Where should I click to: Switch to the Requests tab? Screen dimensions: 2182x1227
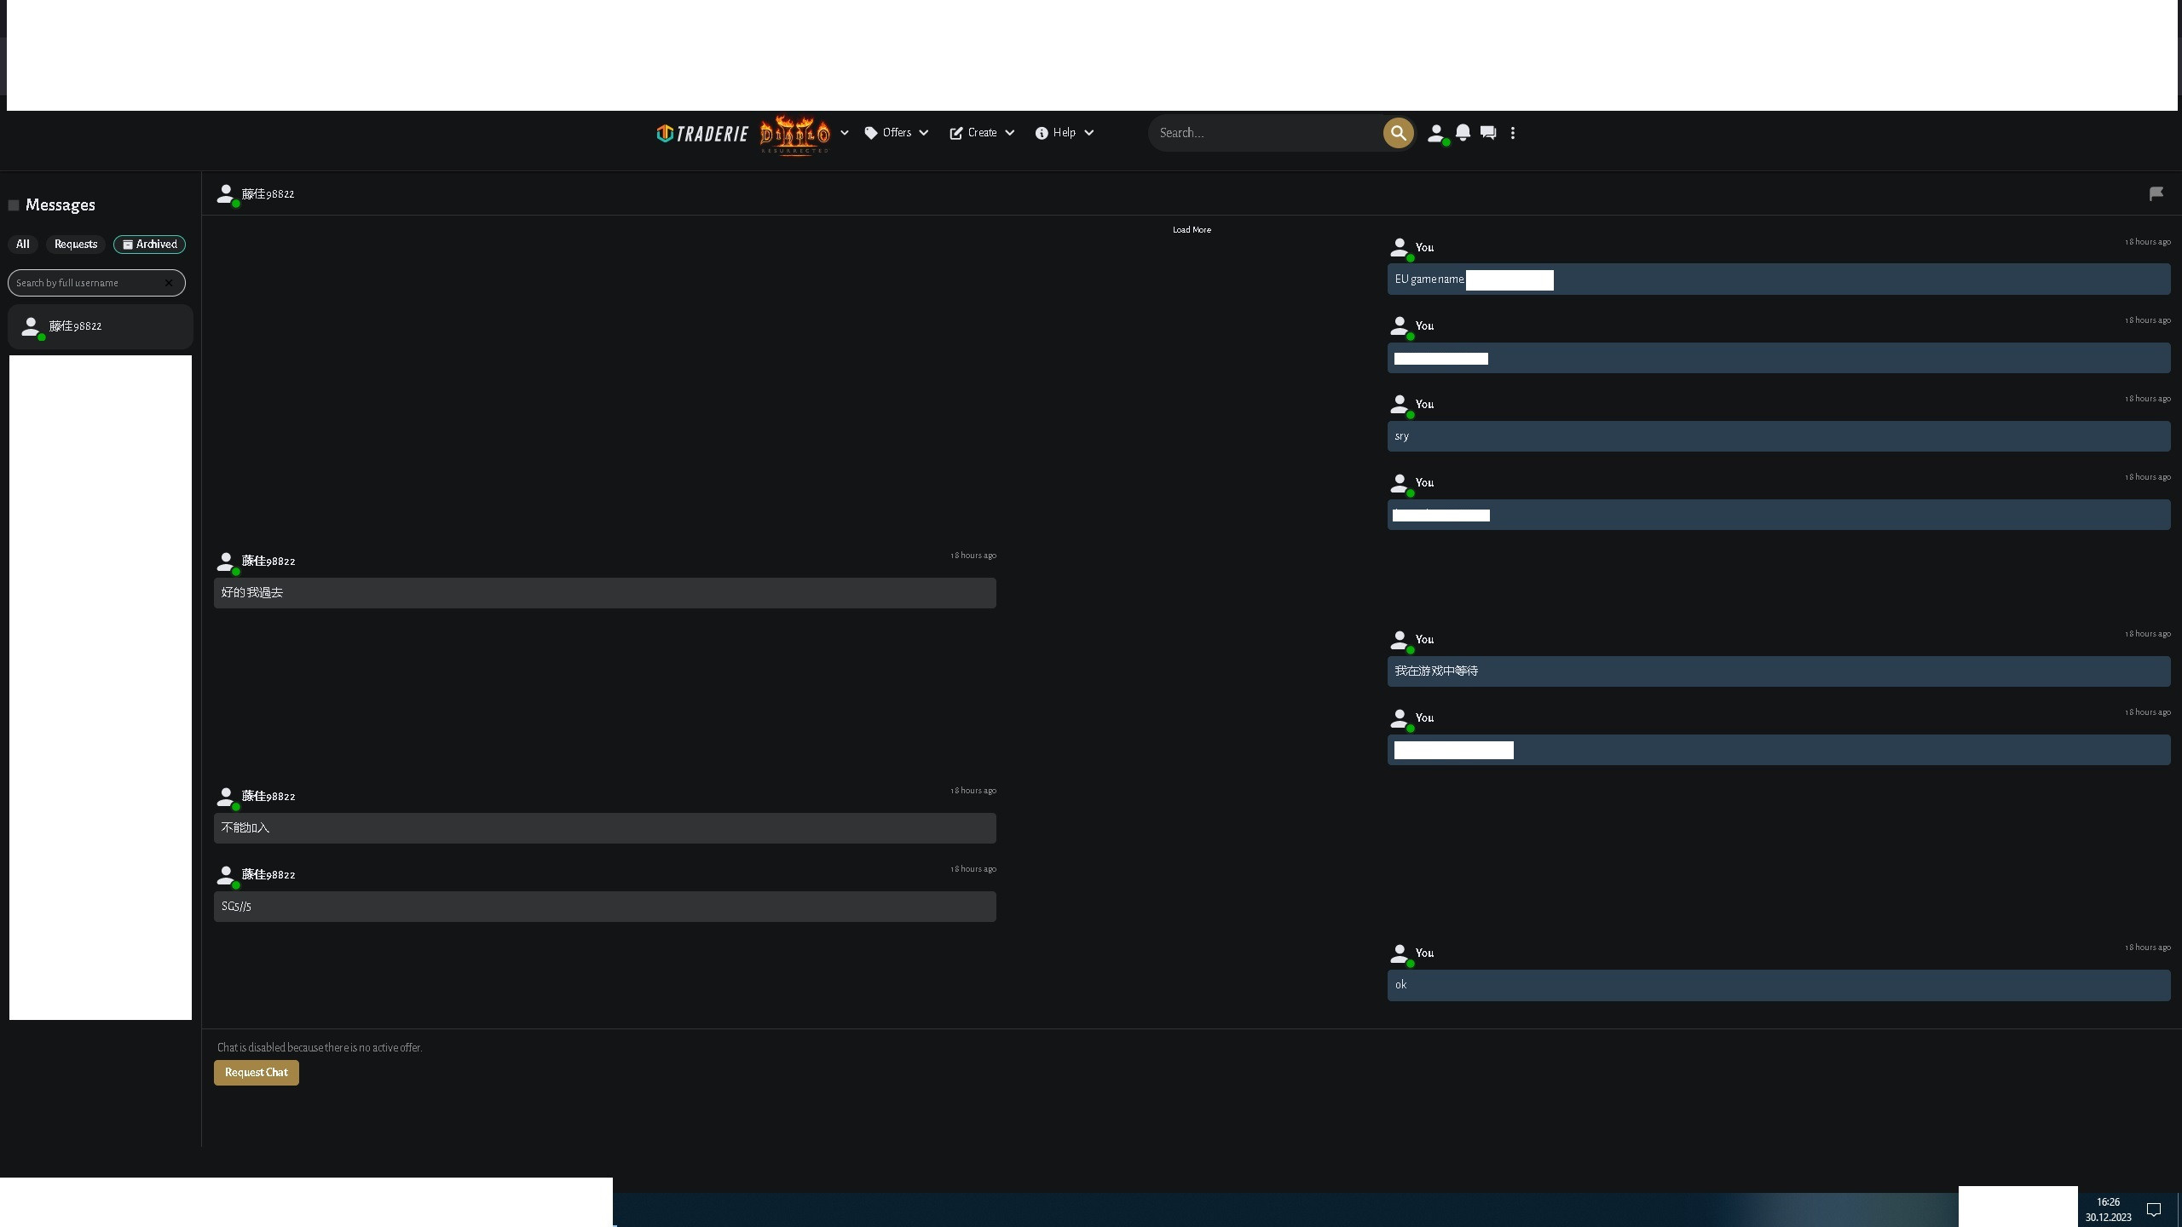click(76, 245)
